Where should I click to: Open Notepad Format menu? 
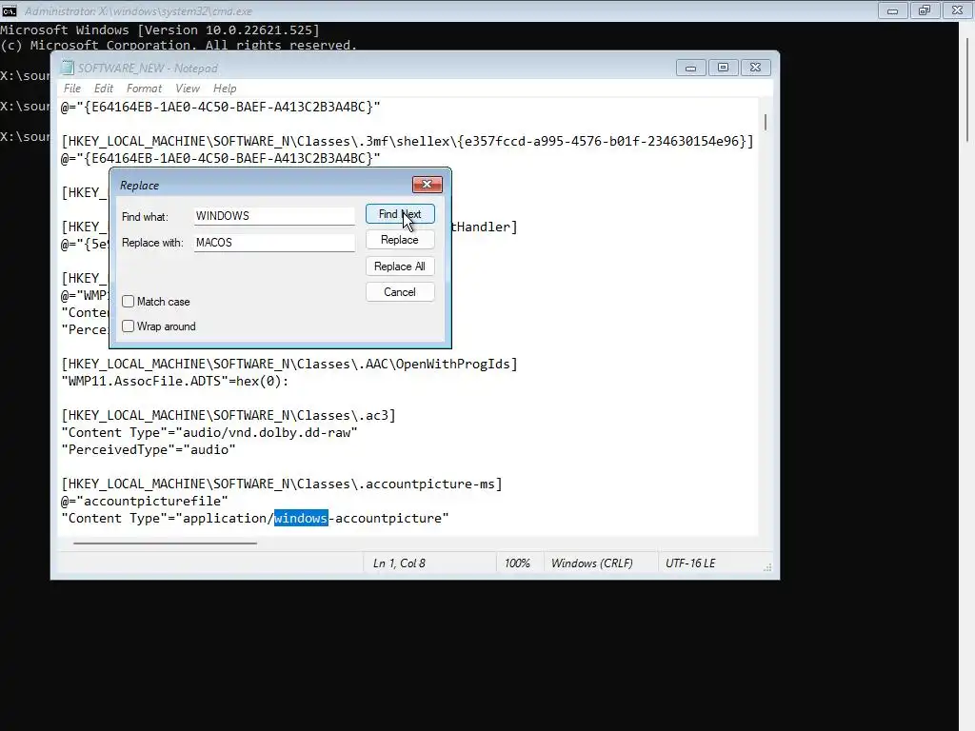[144, 89]
